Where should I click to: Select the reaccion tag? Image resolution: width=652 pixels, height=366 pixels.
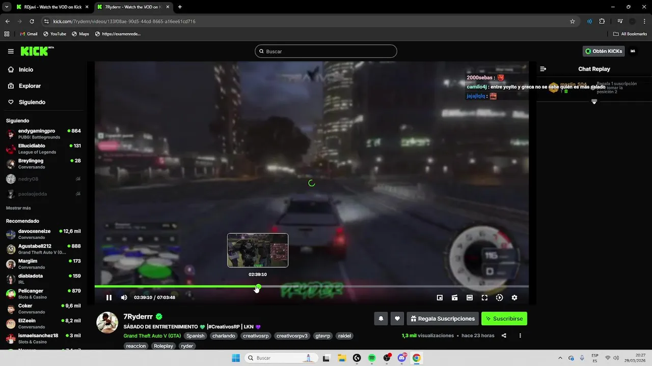click(136, 346)
